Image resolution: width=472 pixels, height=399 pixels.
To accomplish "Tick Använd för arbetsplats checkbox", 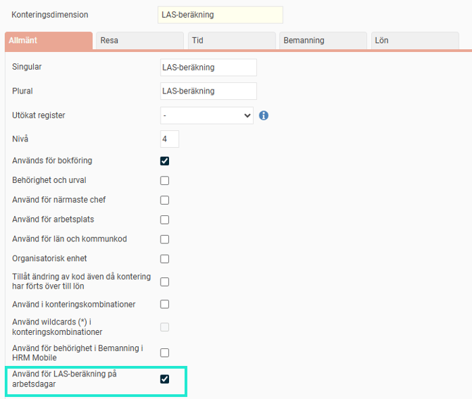I will pyautogui.click(x=165, y=220).
